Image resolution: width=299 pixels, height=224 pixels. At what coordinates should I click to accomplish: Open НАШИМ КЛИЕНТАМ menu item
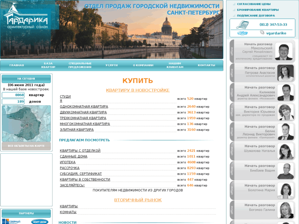[x=175, y=65]
